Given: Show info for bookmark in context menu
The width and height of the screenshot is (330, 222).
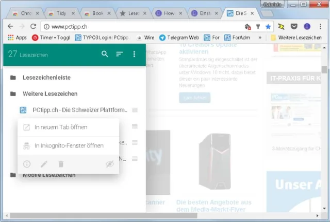Looking at the screenshot, I should (27, 164).
